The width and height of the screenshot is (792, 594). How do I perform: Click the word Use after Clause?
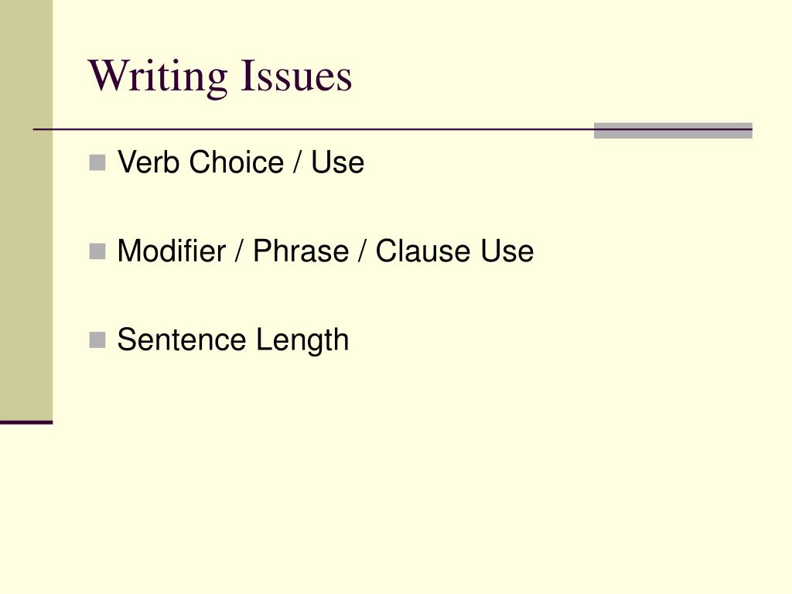point(507,251)
